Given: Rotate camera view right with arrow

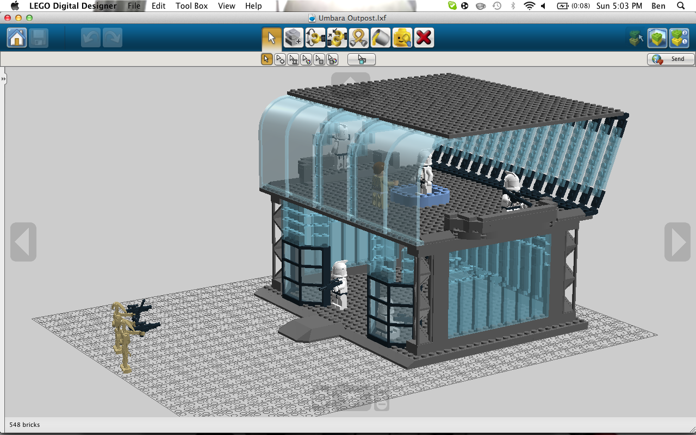Looking at the screenshot, I should click(677, 242).
